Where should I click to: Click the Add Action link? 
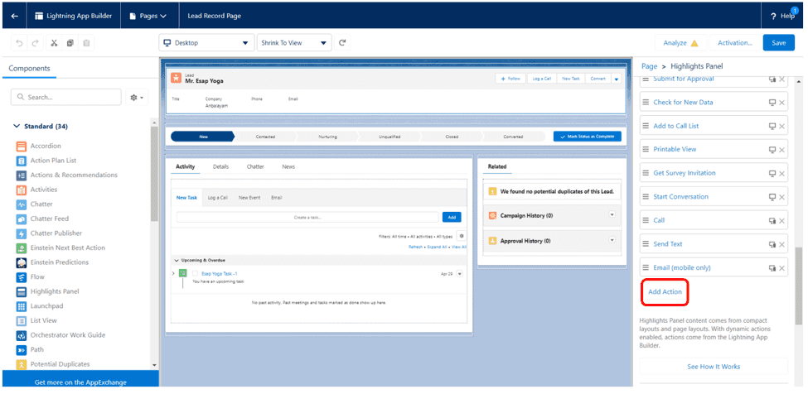[665, 291]
